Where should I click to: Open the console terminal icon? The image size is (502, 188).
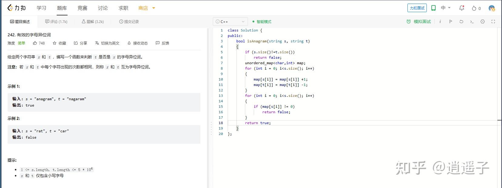tap(472, 21)
